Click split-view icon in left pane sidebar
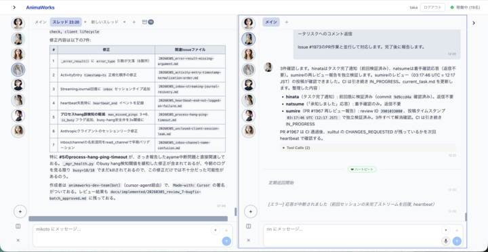Image resolution: width=488 pixels, height=252 pixels. click(x=18, y=226)
